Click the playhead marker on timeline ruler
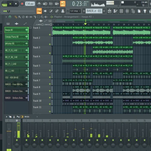 [x=85, y=24]
